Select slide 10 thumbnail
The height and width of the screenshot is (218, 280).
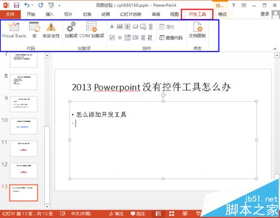tap(24, 126)
